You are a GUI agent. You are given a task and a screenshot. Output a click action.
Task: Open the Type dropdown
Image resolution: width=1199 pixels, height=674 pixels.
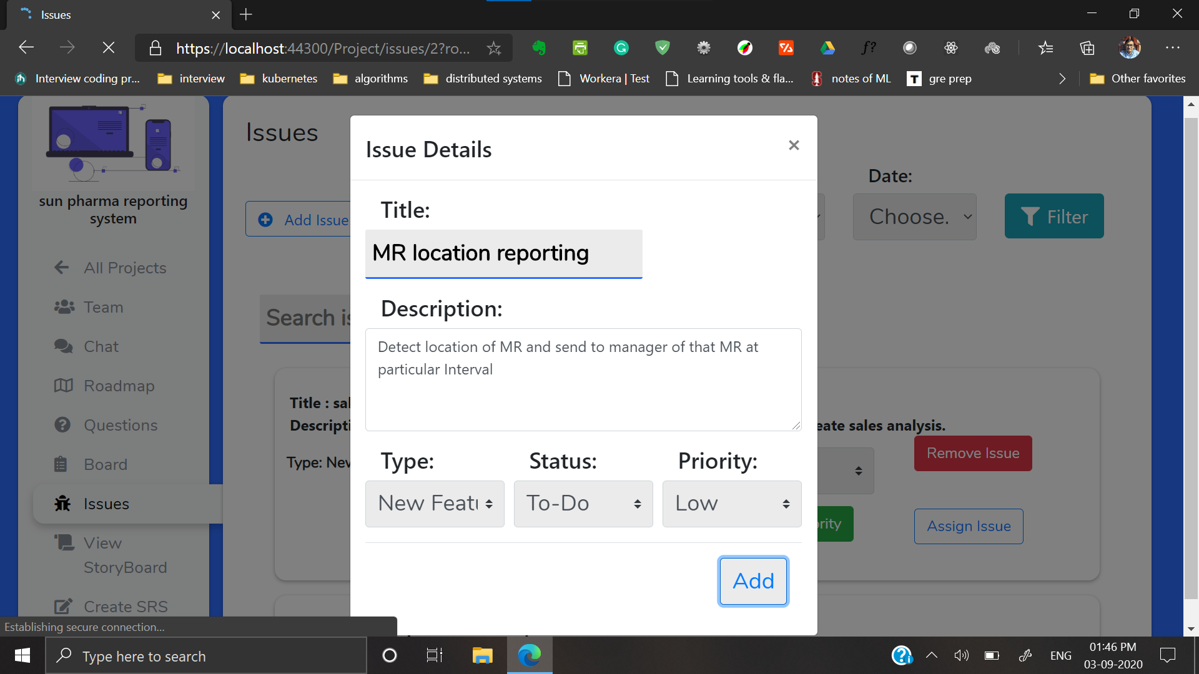tap(435, 504)
